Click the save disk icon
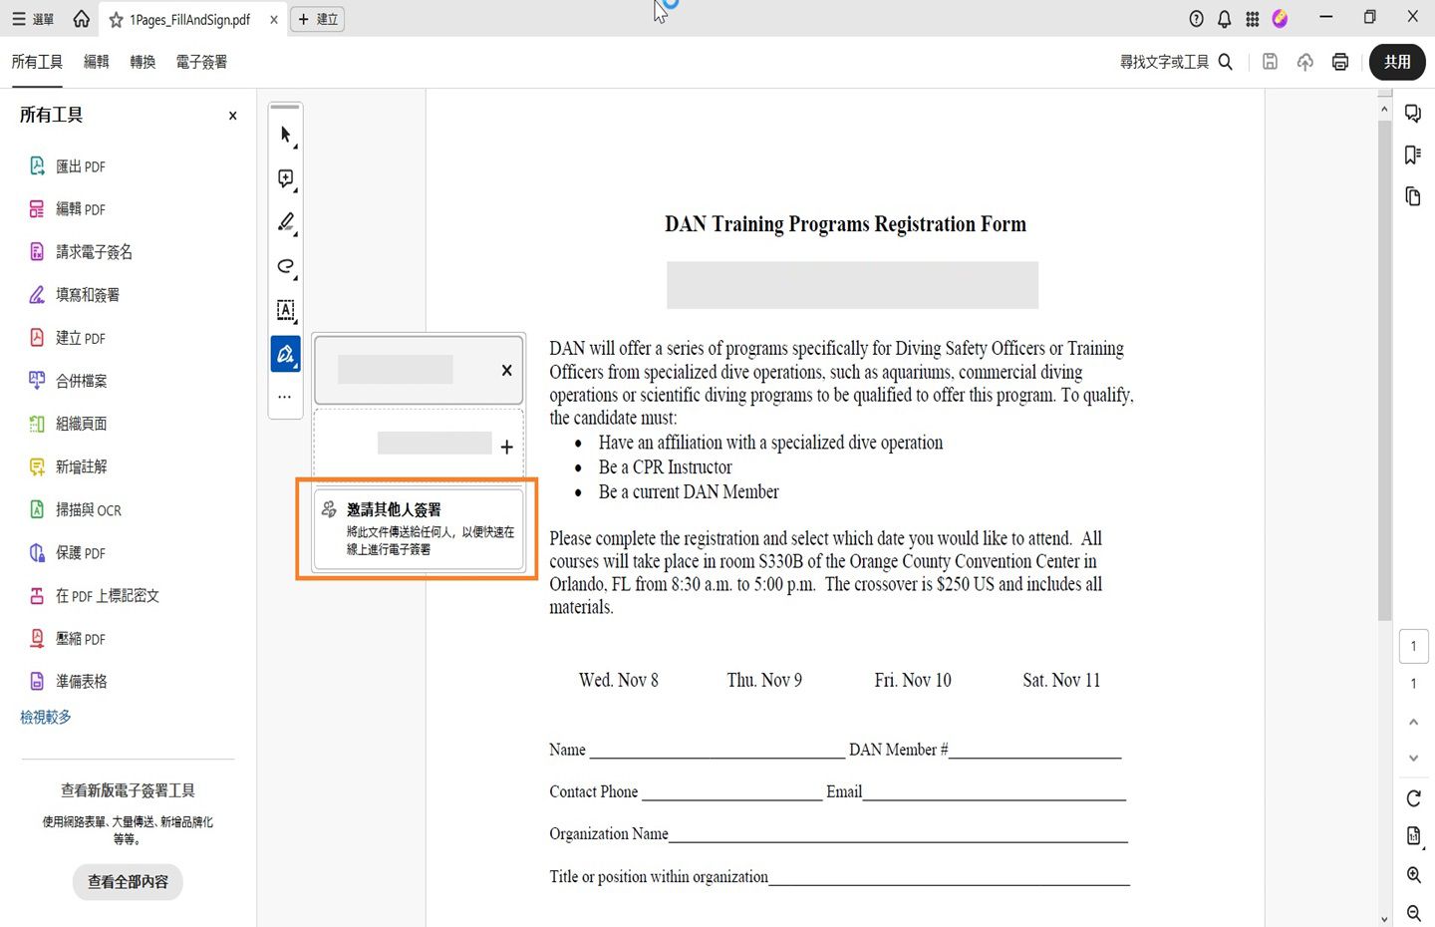The height and width of the screenshot is (927, 1435). [x=1270, y=62]
